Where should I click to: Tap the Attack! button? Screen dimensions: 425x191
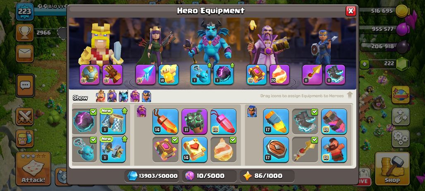(33, 168)
